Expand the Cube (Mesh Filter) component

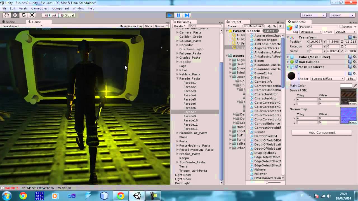tap(288, 57)
